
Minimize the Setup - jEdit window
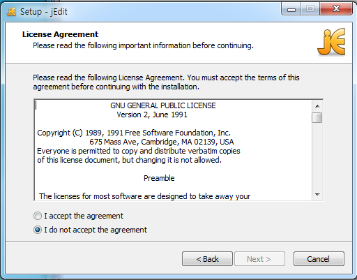coord(291,9)
